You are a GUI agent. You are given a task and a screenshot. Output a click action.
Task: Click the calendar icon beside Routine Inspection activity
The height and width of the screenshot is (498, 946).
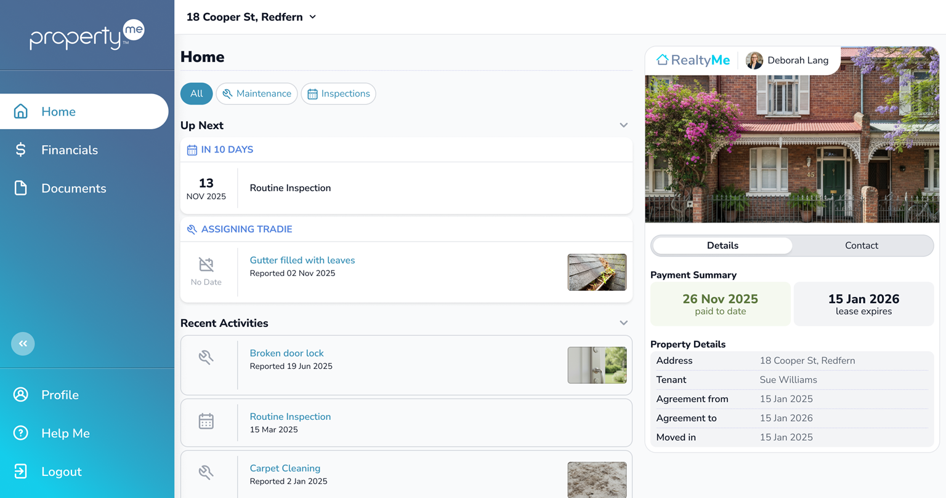tap(206, 422)
